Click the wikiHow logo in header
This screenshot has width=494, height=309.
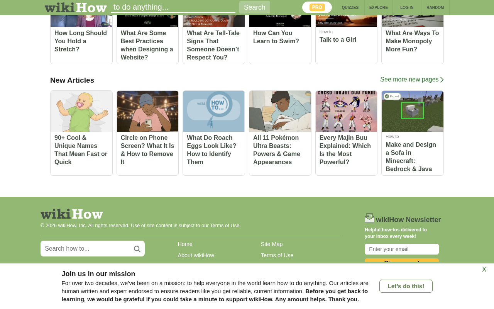pos(76,7)
